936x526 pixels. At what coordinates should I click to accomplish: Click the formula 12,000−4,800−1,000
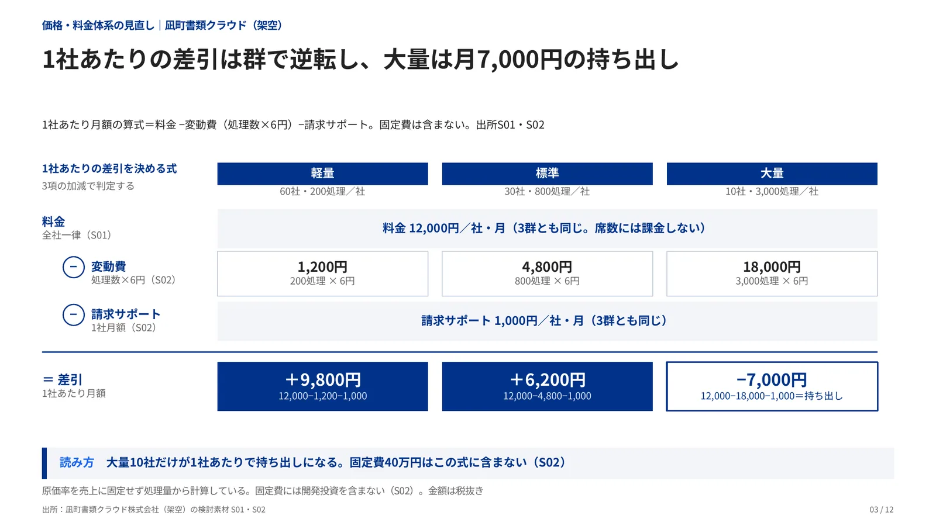[547, 396]
